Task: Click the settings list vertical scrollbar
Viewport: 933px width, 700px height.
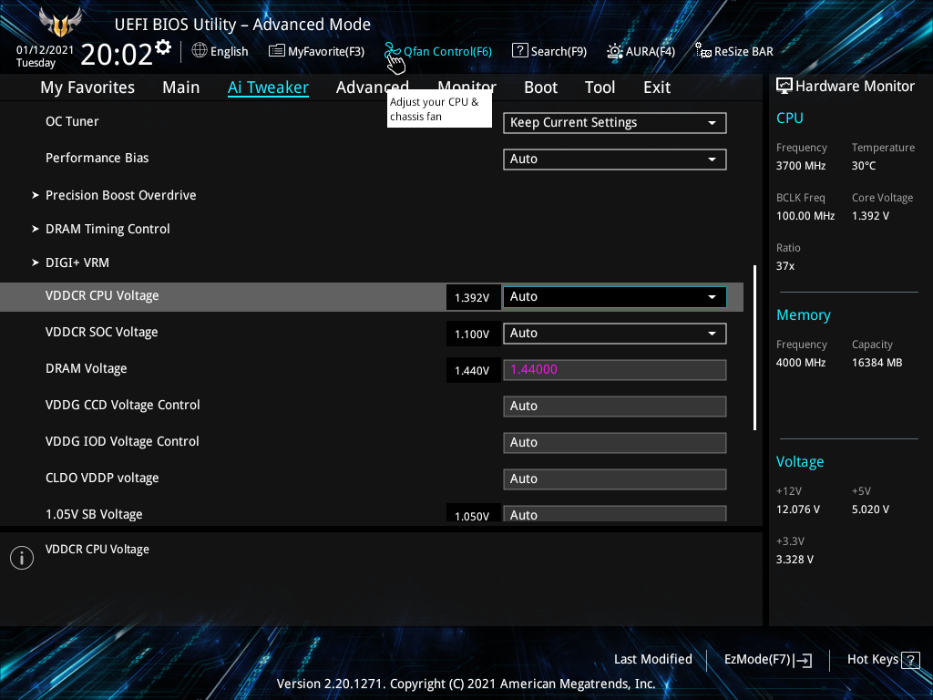Action: click(x=754, y=346)
